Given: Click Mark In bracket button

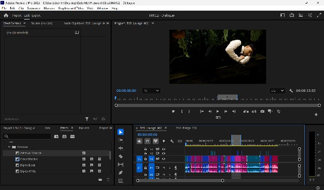Looking at the screenshot, I should pos(182,111).
